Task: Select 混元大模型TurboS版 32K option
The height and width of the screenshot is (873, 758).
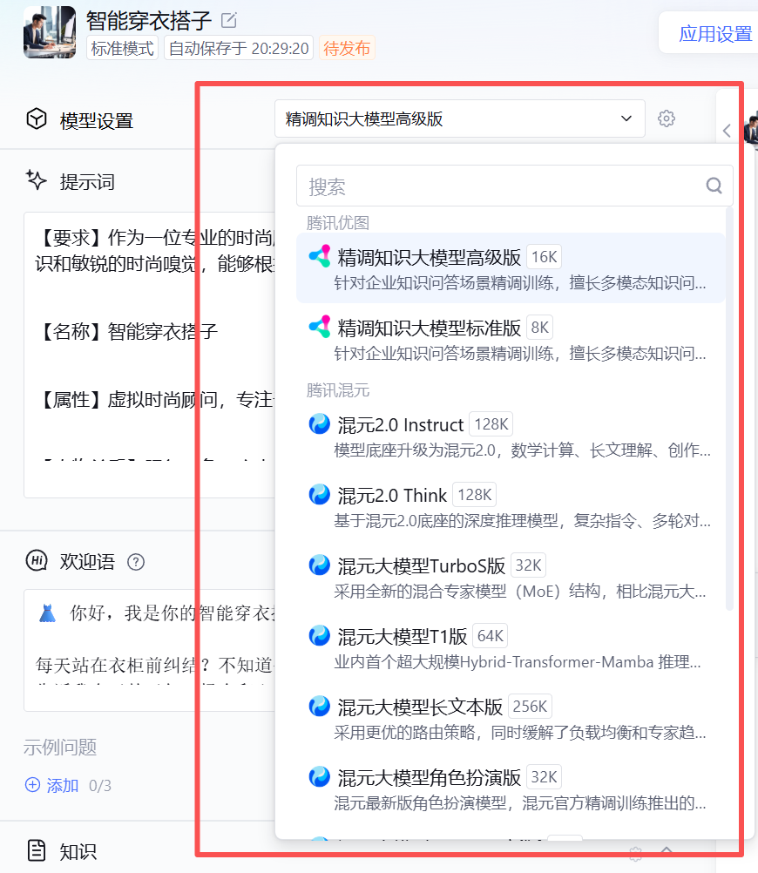Action: coord(511,578)
